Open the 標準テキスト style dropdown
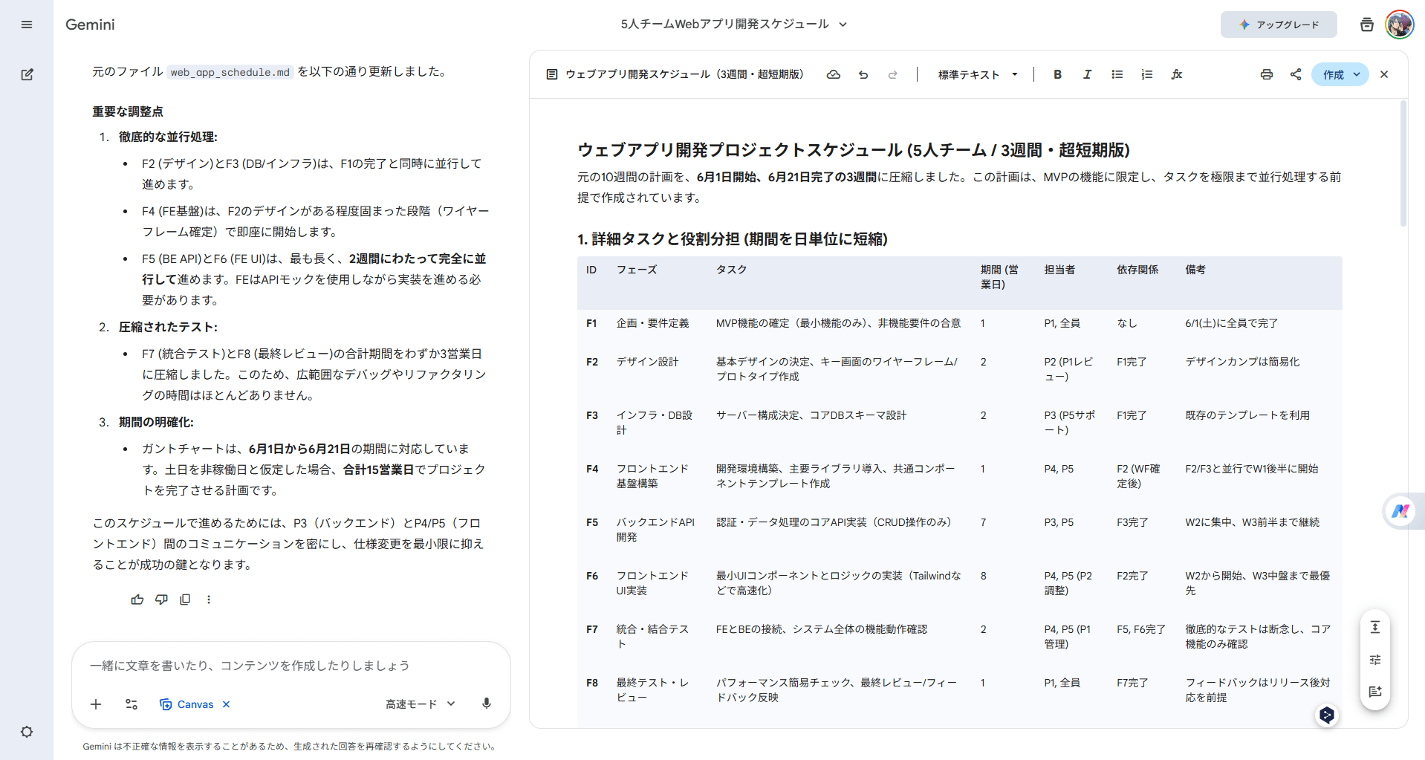This screenshot has height=760, width=1425. point(977,74)
